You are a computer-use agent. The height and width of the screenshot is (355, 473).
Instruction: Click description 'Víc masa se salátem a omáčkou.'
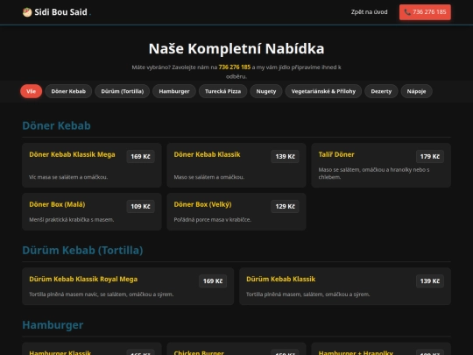point(68,177)
